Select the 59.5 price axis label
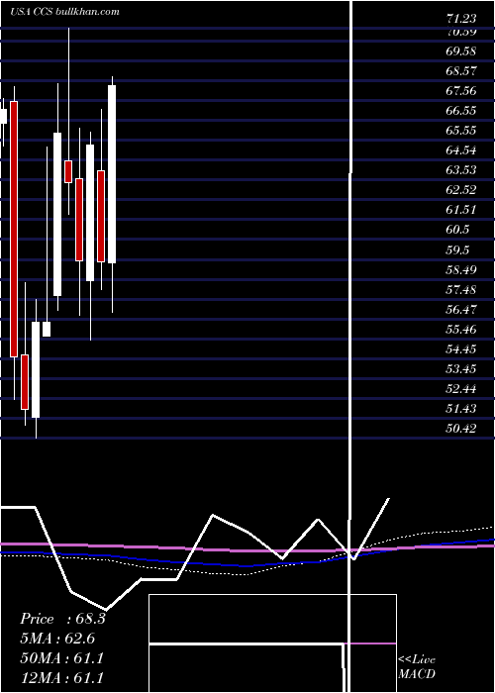 point(457,250)
